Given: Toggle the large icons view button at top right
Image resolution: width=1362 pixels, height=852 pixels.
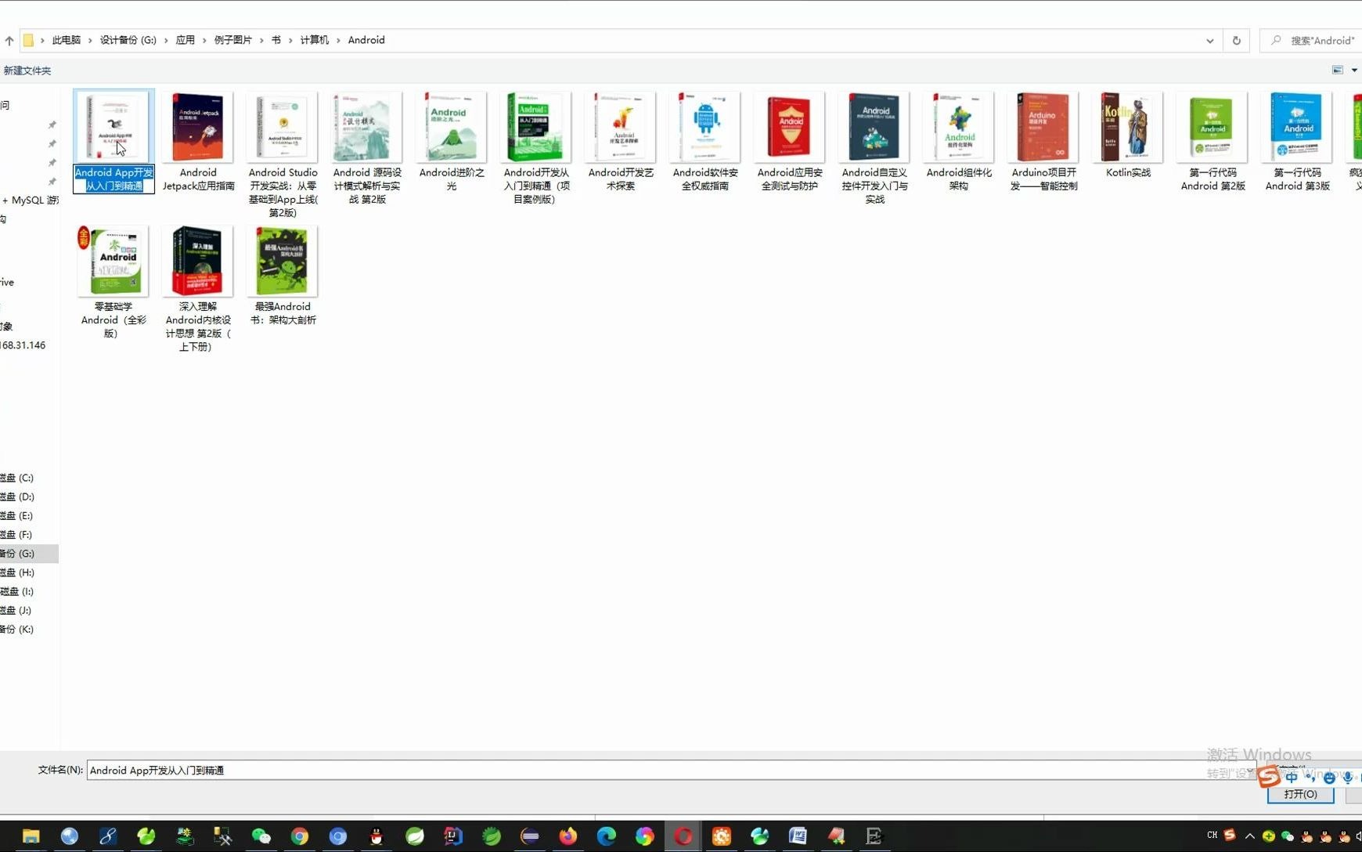Looking at the screenshot, I should (1337, 70).
